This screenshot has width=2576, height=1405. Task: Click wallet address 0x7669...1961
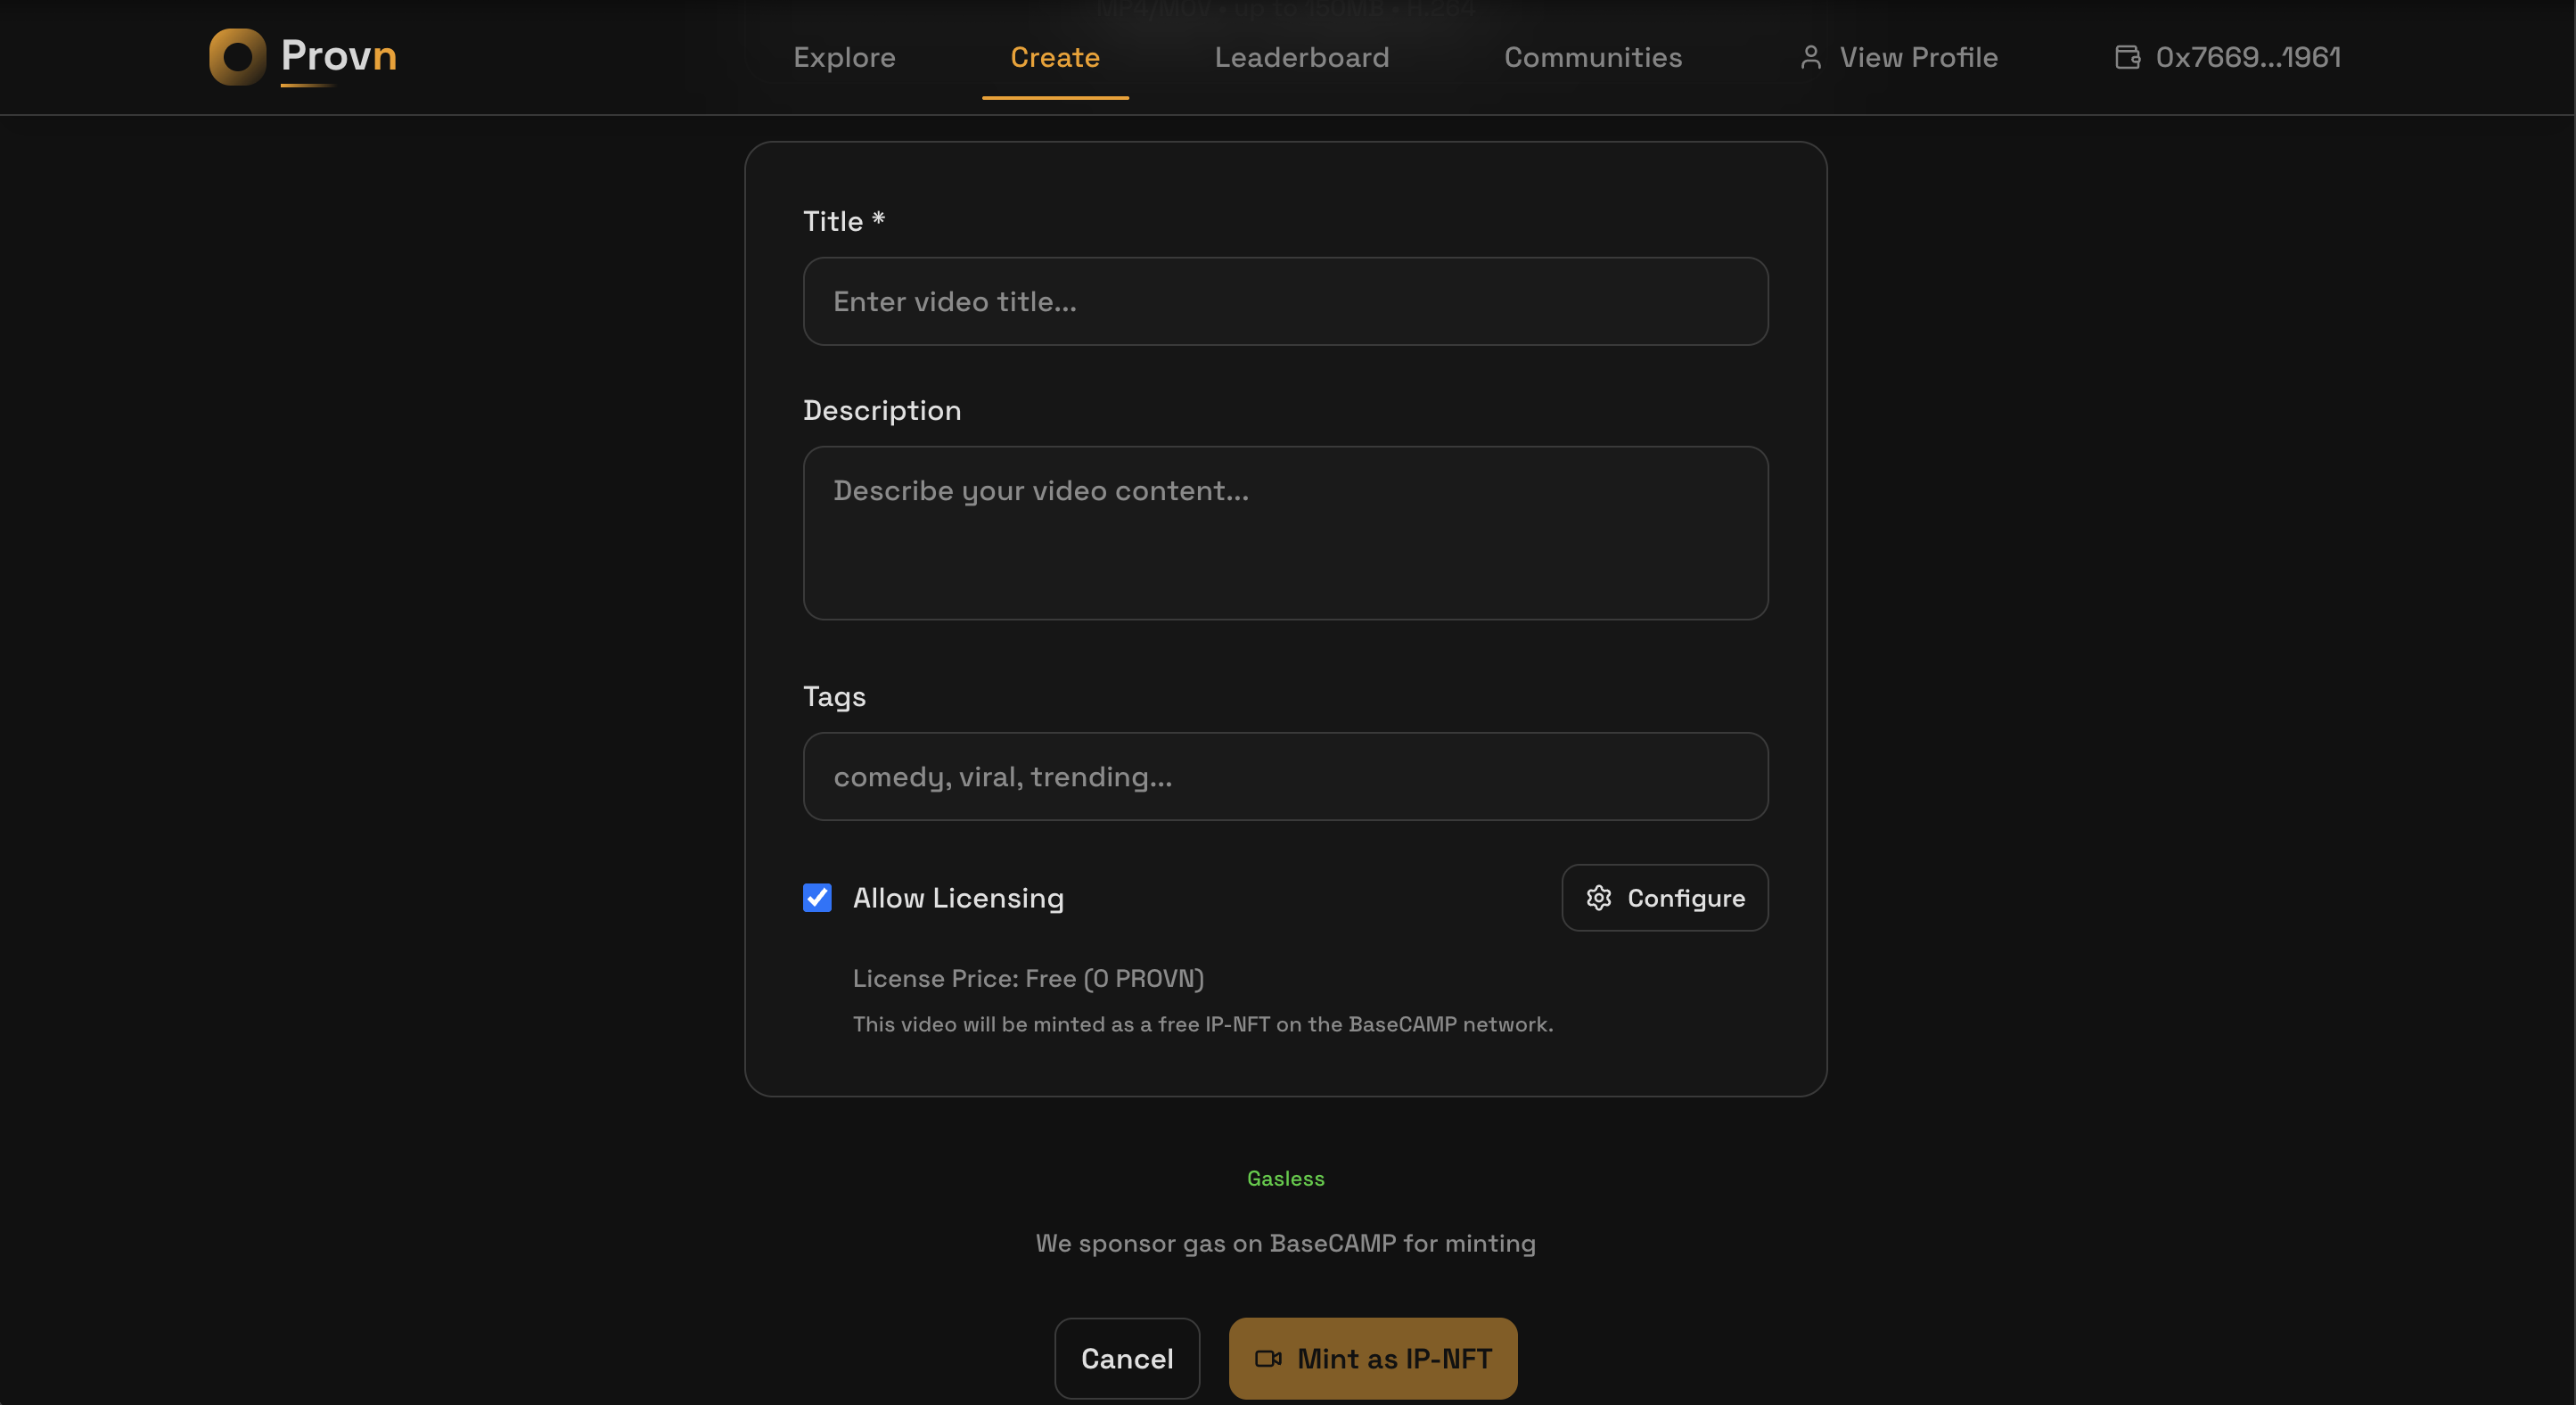tap(2247, 58)
